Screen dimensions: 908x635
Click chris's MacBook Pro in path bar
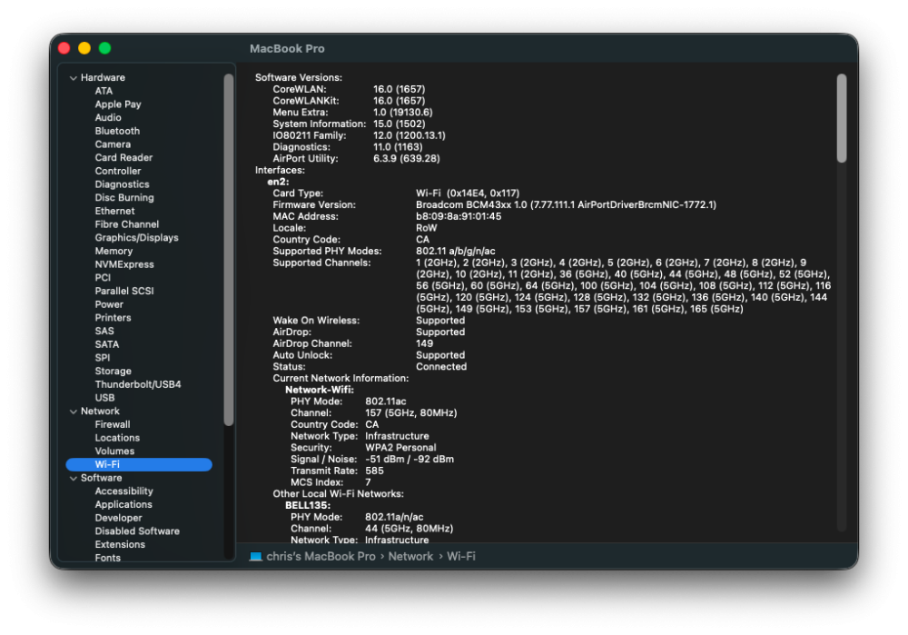tap(321, 556)
